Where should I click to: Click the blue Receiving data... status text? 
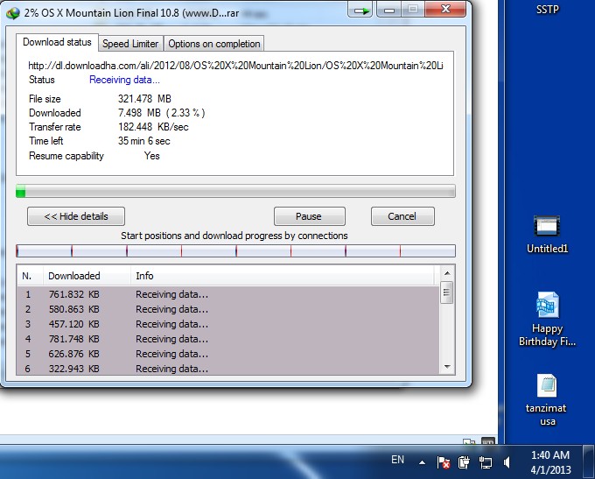tap(124, 80)
